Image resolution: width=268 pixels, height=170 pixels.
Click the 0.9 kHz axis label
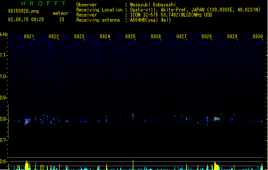[3, 98]
